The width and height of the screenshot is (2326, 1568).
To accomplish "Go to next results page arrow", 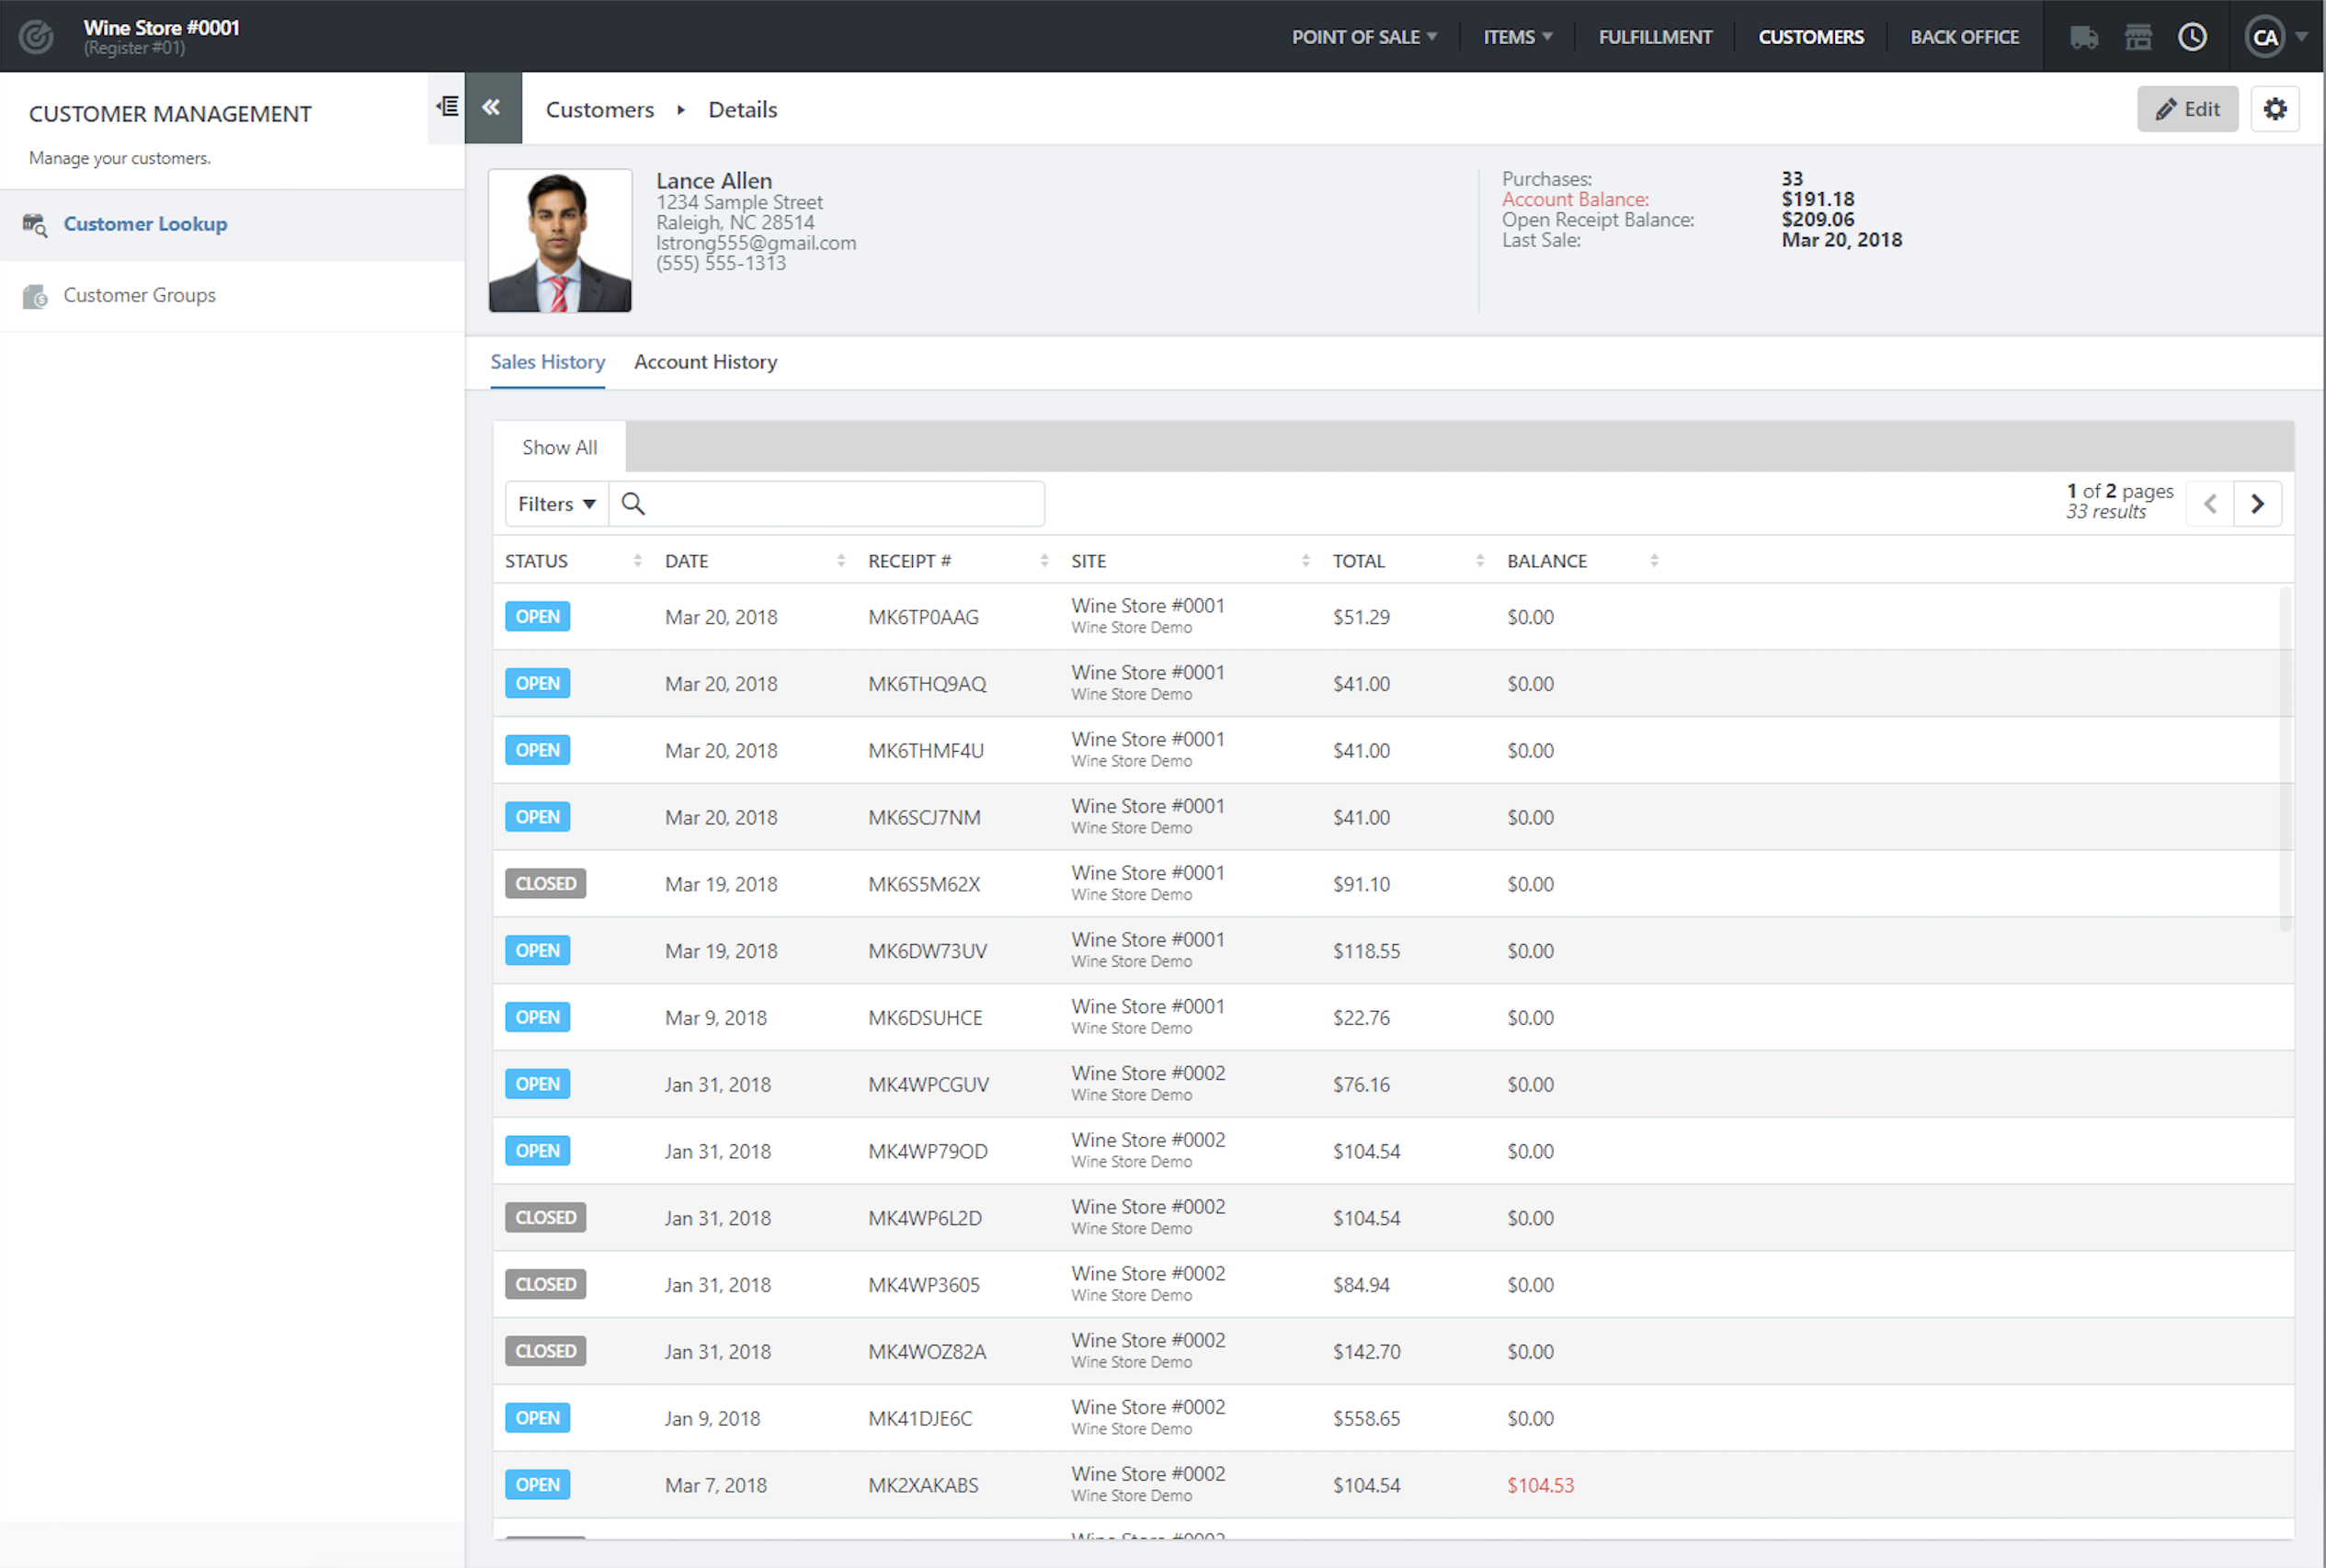I will point(2257,504).
